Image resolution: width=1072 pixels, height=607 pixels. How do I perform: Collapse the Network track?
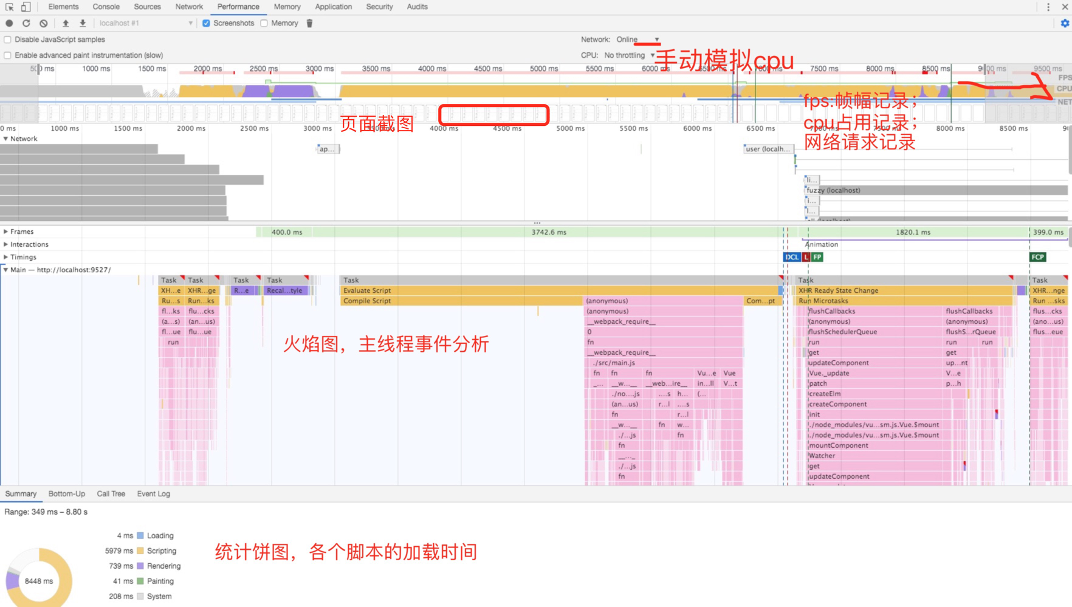coord(5,139)
